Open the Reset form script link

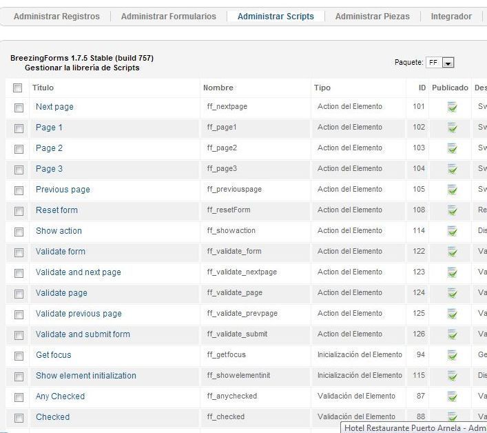(56, 210)
